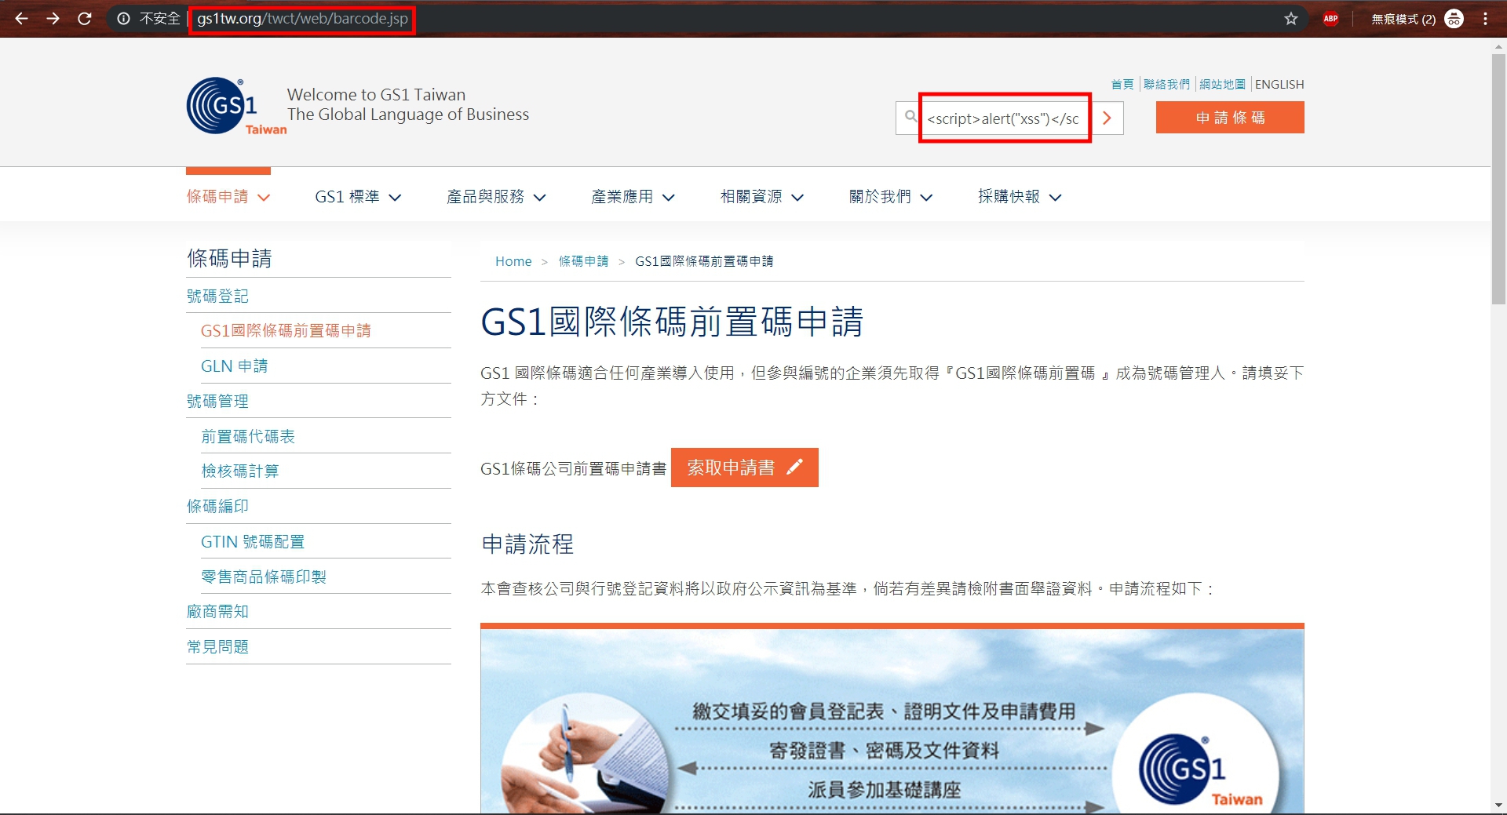Screen dimensions: 1507x815
Task: Open the ABP extension icon
Action: click(1330, 18)
